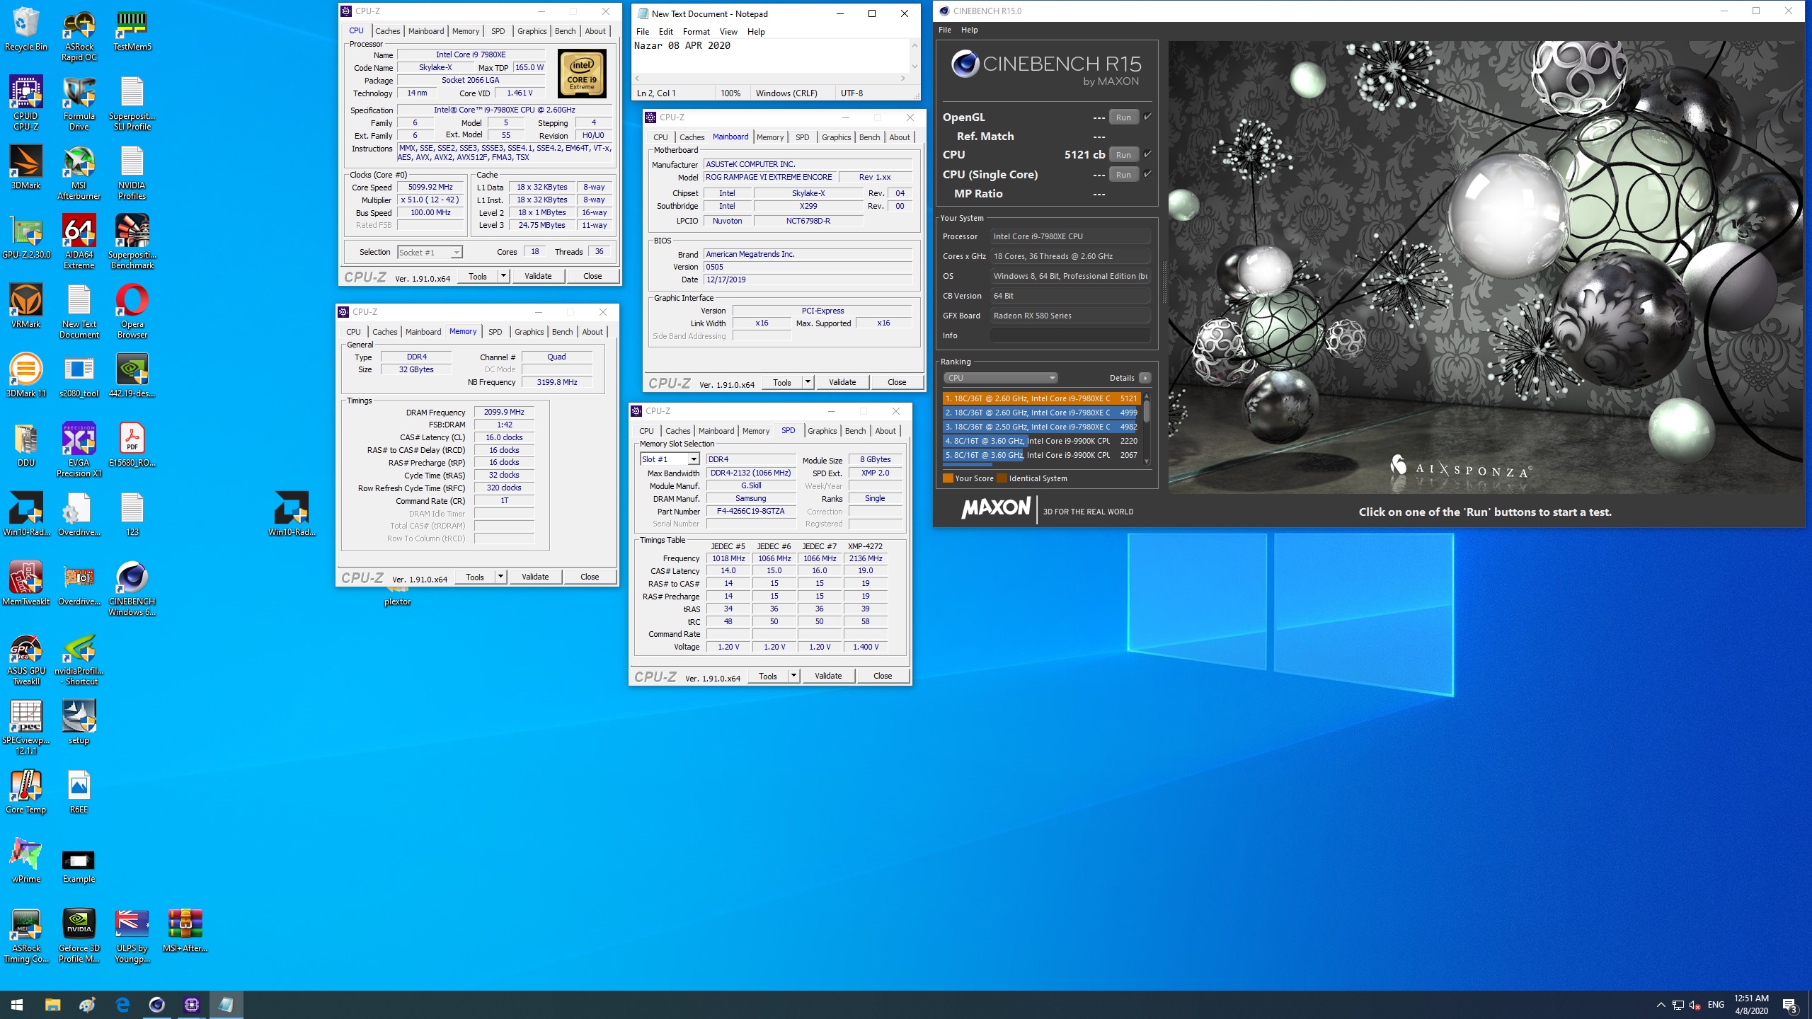Open Superposition Benchmark icon
Image resolution: width=1812 pixels, height=1019 pixels.
coord(132,241)
